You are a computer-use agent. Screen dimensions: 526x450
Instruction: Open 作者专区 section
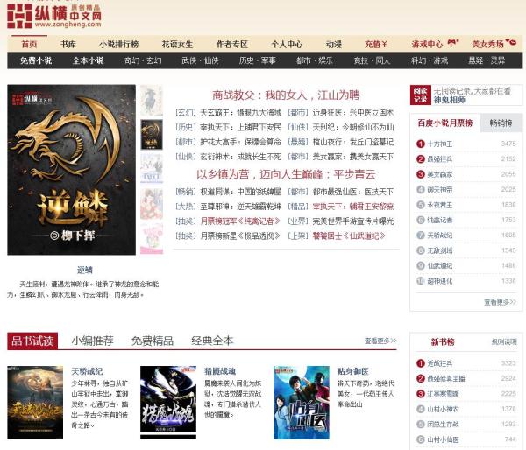pos(232,45)
